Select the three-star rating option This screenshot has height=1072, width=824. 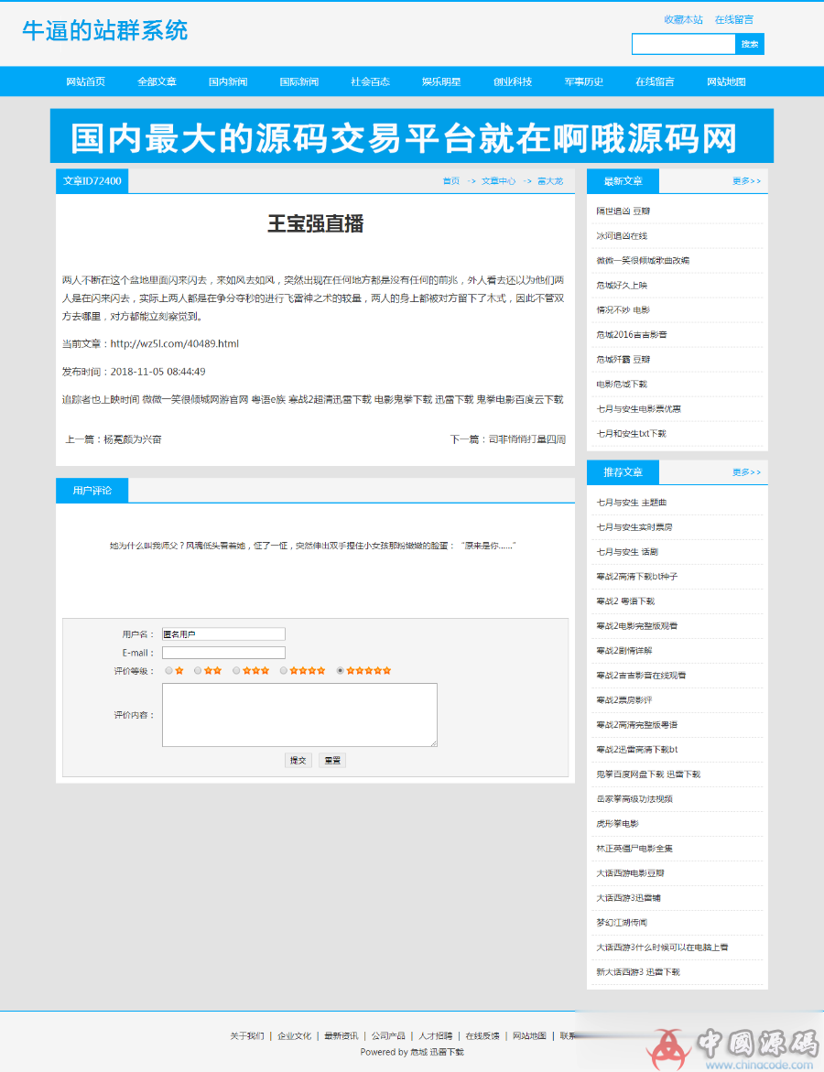coord(236,669)
